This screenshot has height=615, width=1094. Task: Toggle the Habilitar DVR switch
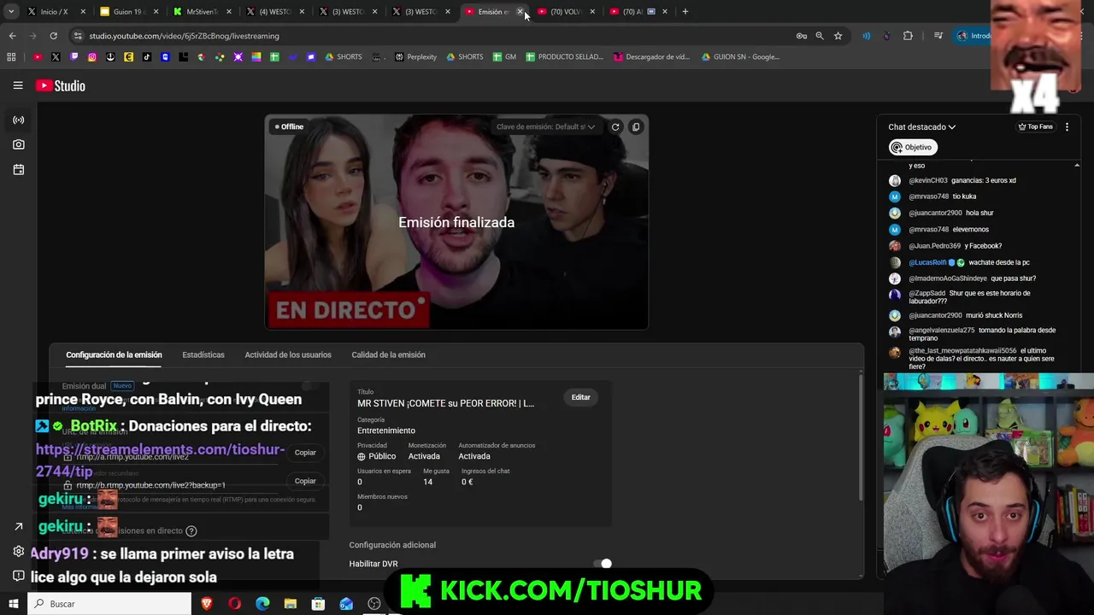point(603,564)
